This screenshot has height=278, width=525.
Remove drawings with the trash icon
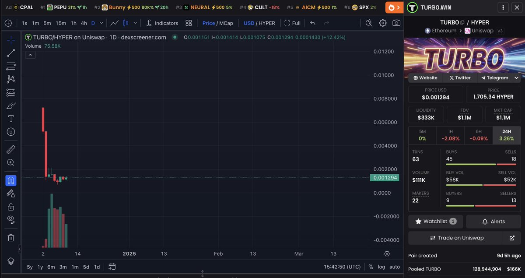click(11, 238)
